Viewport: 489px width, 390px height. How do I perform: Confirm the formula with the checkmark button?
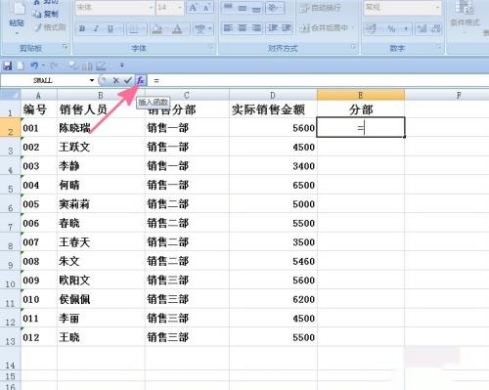coord(128,80)
